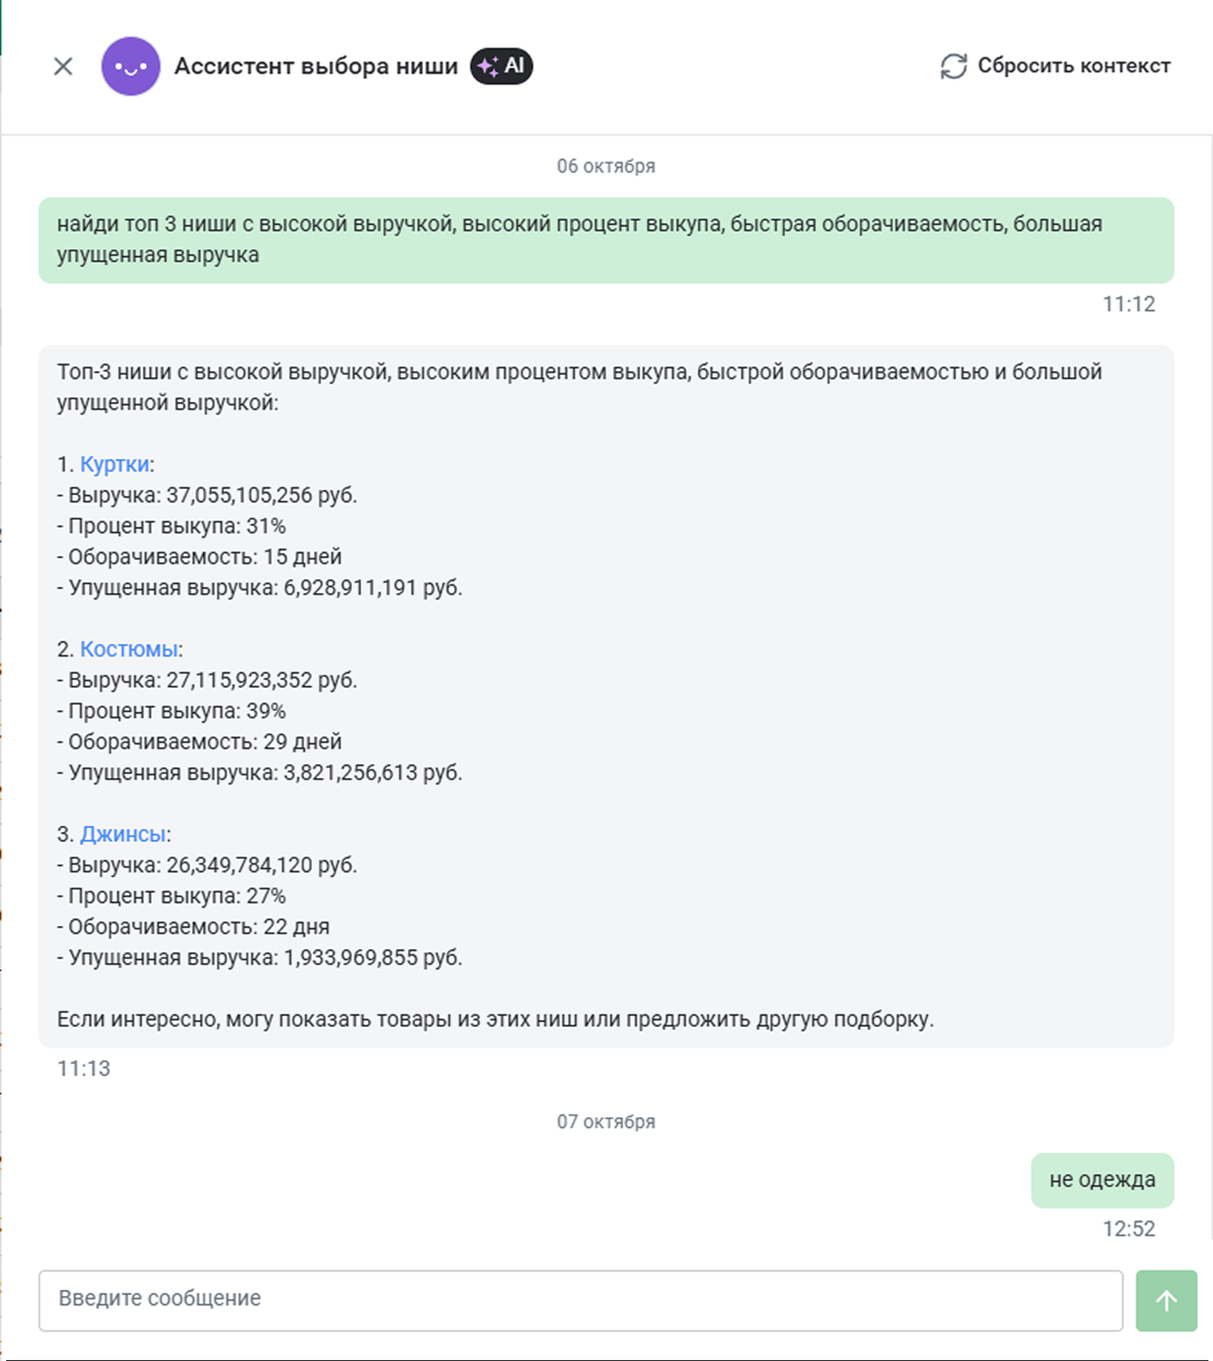Click the 07 октября date separator
1213x1361 pixels.
[x=606, y=1122]
